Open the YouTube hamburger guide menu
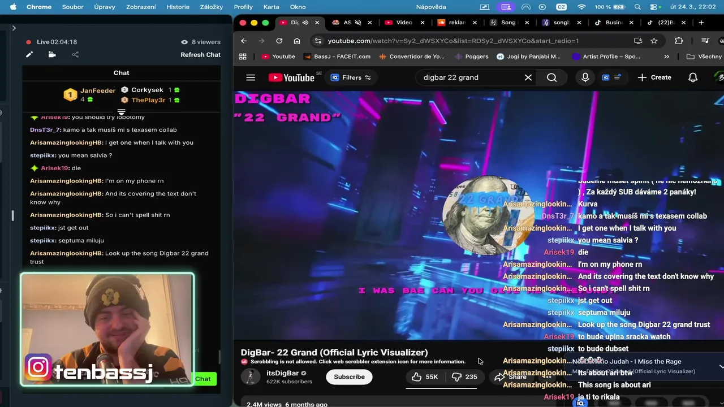 click(x=251, y=77)
